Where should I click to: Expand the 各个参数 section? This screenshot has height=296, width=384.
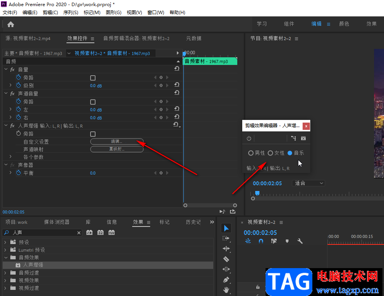click(x=11, y=156)
